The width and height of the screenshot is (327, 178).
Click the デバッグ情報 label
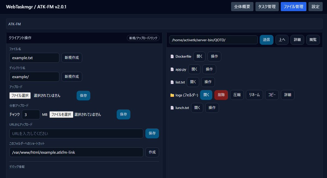17,167
